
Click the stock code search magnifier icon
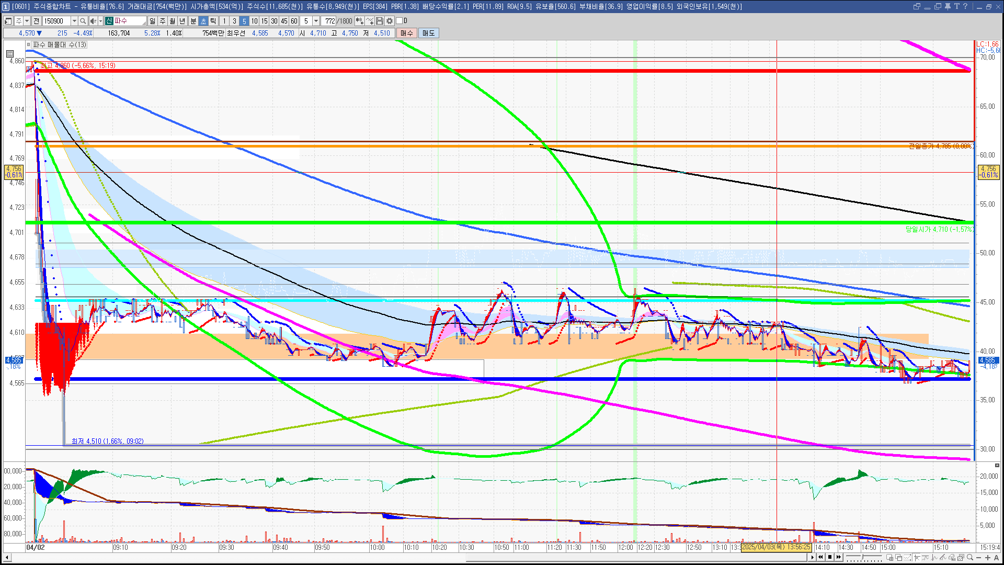pyautogui.click(x=83, y=21)
